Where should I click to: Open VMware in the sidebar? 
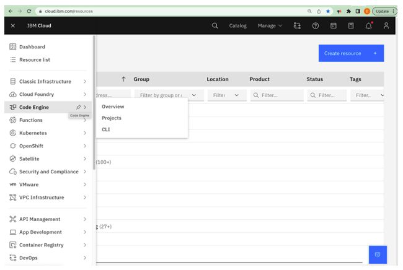point(29,185)
